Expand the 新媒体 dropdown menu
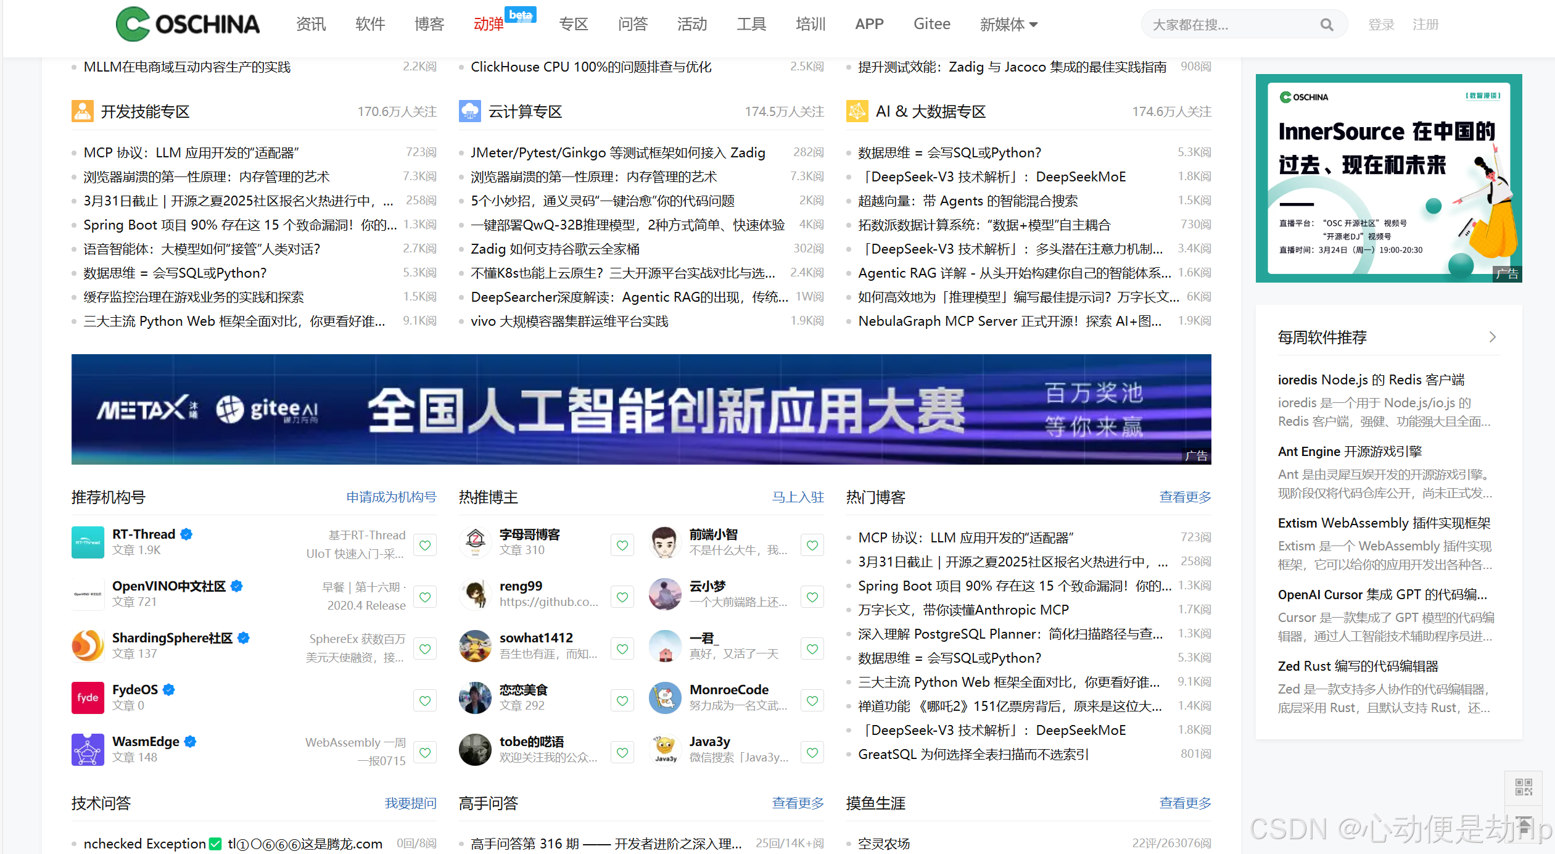1555x854 pixels. click(1008, 25)
